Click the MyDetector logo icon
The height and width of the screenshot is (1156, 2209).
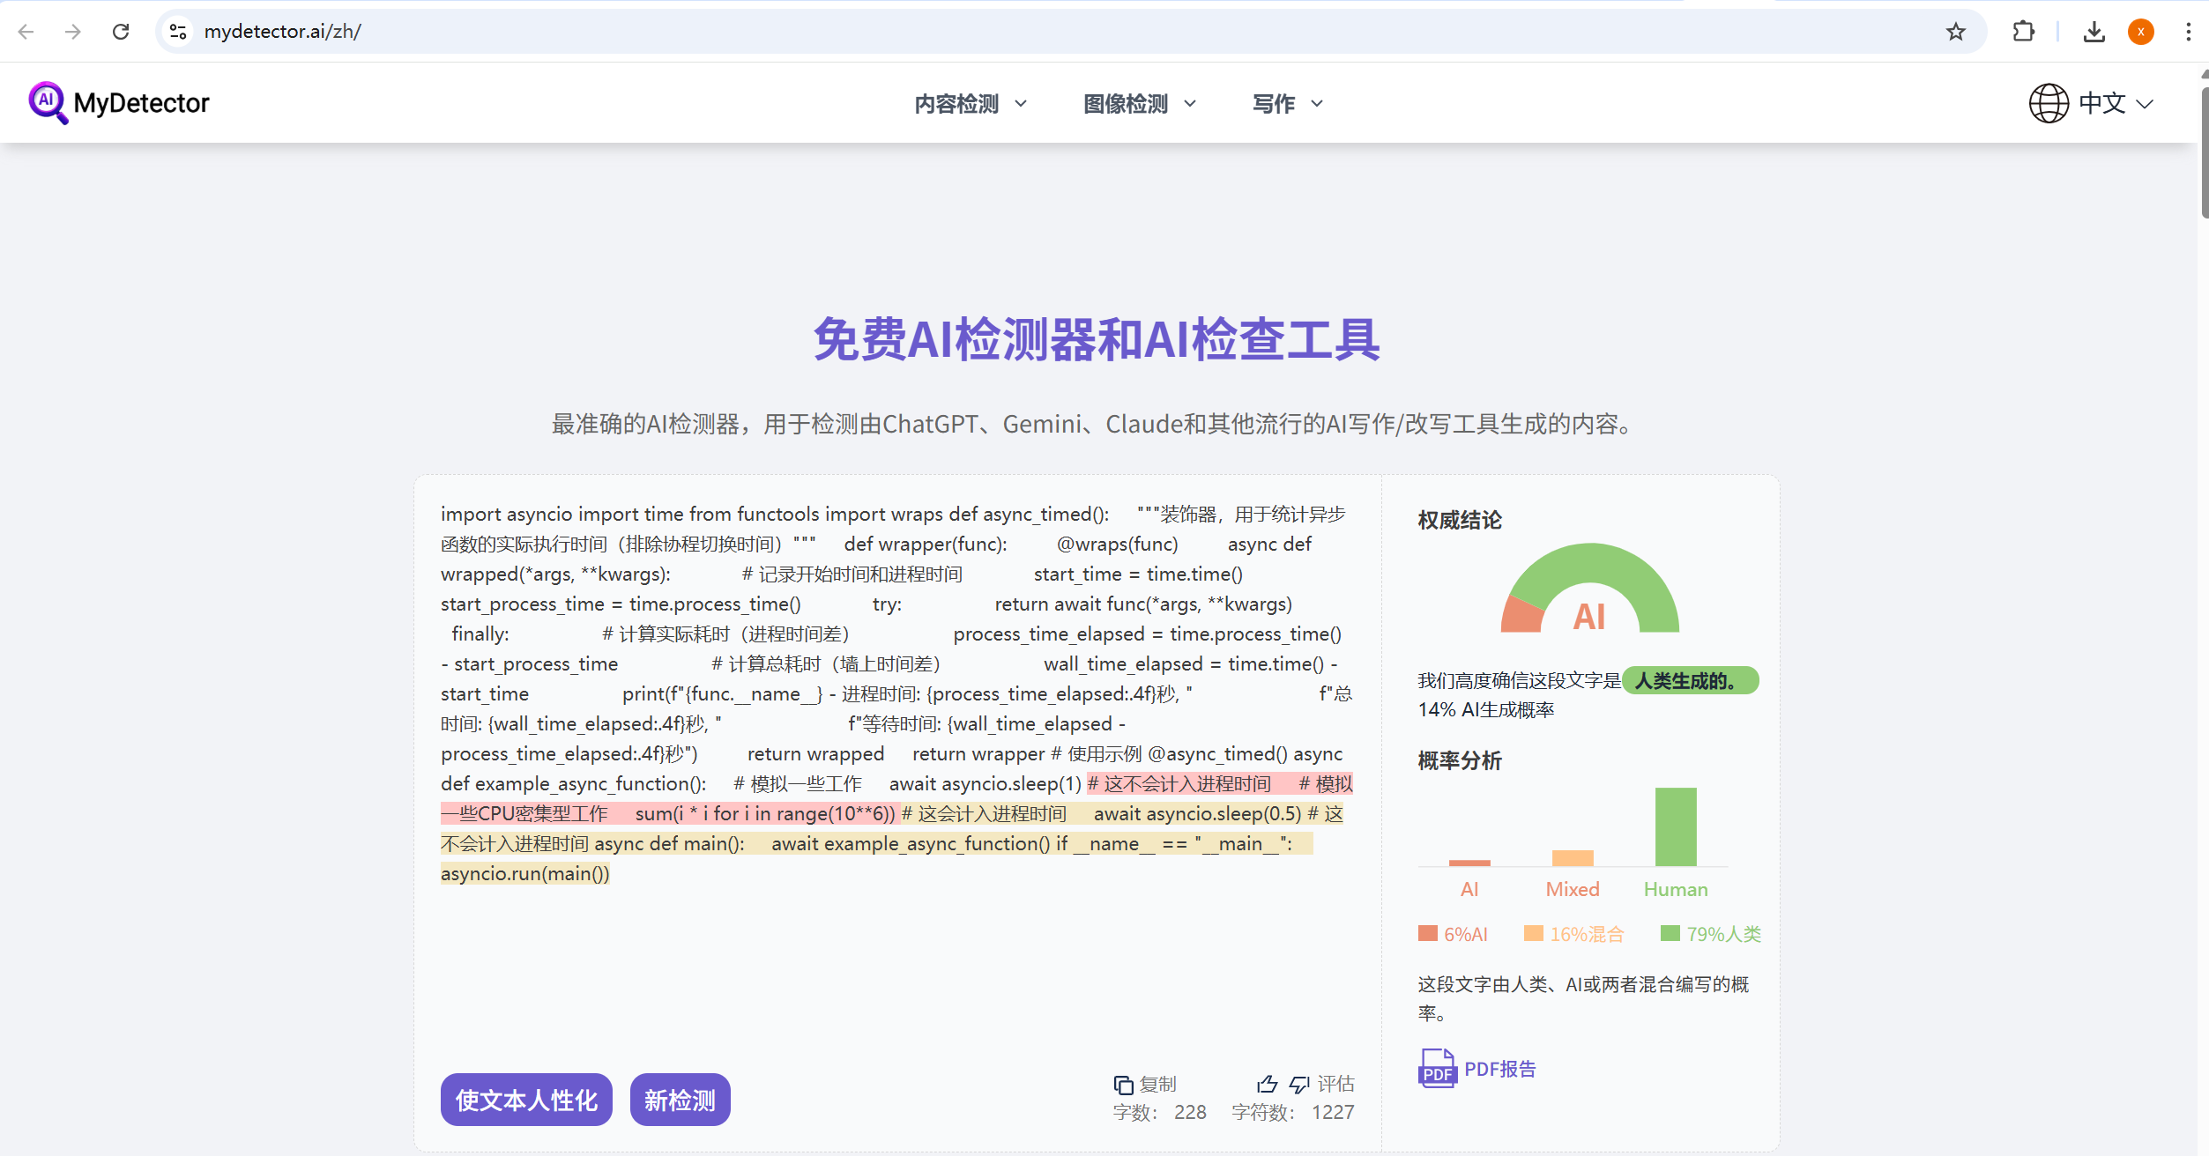48,102
